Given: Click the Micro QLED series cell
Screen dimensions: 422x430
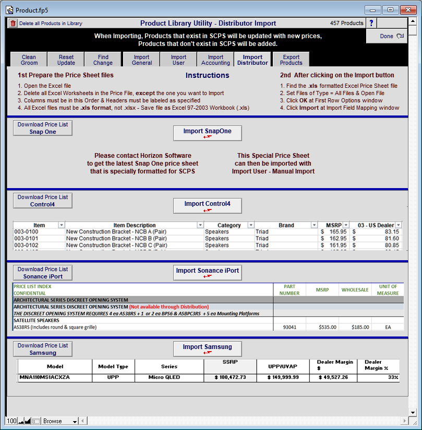Looking at the screenshot, I should [x=164, y=377].
